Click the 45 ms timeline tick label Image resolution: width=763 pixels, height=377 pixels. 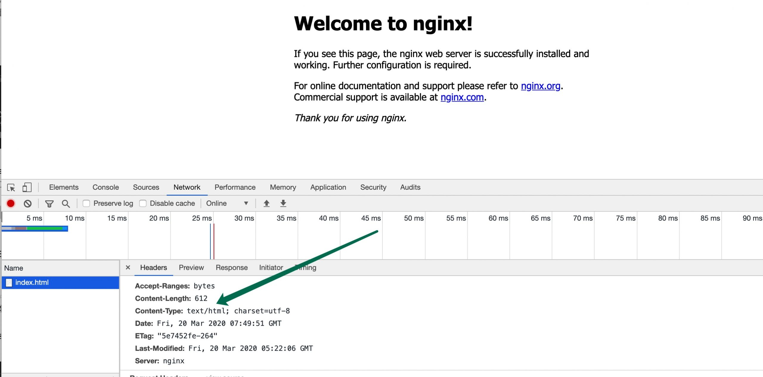[x=371, y=218]
